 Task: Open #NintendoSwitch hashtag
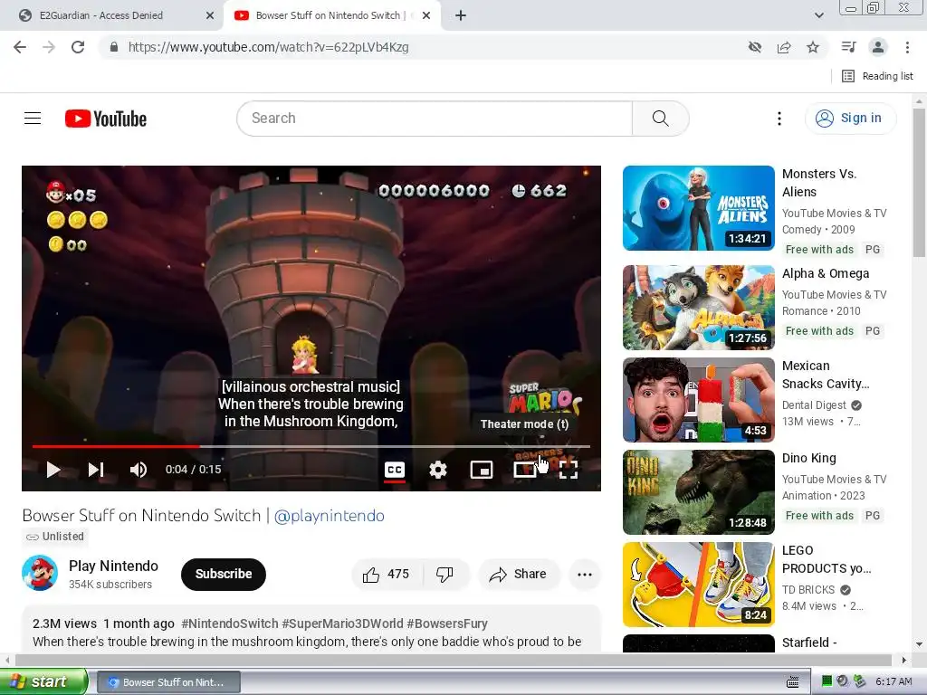pyautogui.click(x=229, y=624)
